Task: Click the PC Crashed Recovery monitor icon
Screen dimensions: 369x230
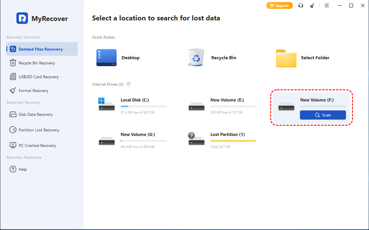Action: pos(13,145)
